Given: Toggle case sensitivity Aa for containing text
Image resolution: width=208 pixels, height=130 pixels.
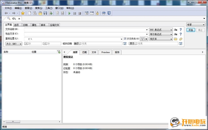Looking at the screenshot, I should (x=176, y=34).
